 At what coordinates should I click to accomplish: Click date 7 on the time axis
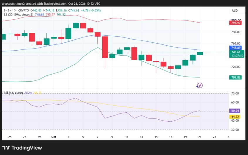coord(98,137)
